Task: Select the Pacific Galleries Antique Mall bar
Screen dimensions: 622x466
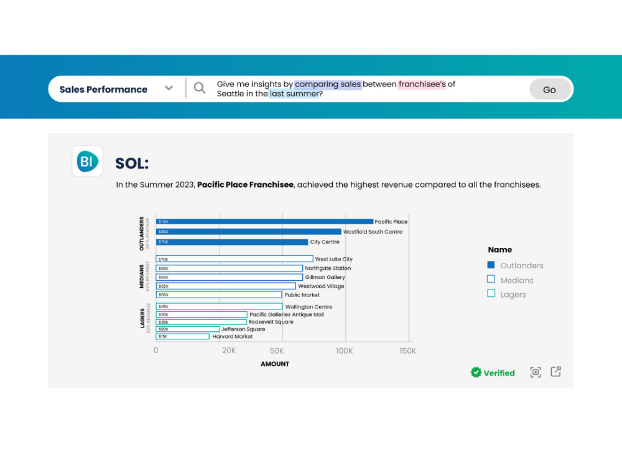Action: 202,314
